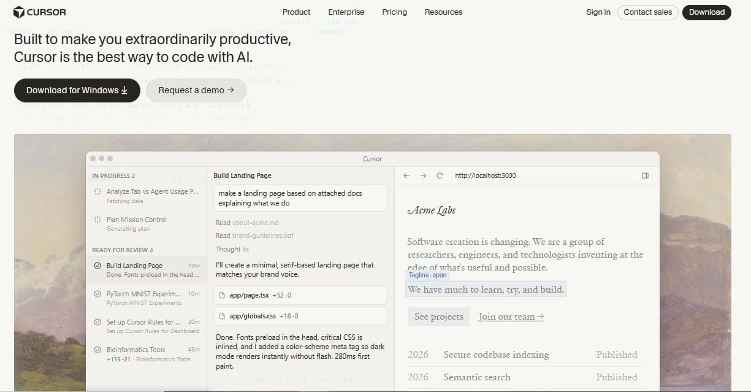Click the browser reload icon
The image size is (751, 392).
(x=440, y=175)
